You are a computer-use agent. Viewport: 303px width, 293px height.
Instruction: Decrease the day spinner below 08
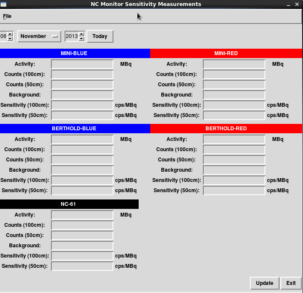[x=10, y=38]
